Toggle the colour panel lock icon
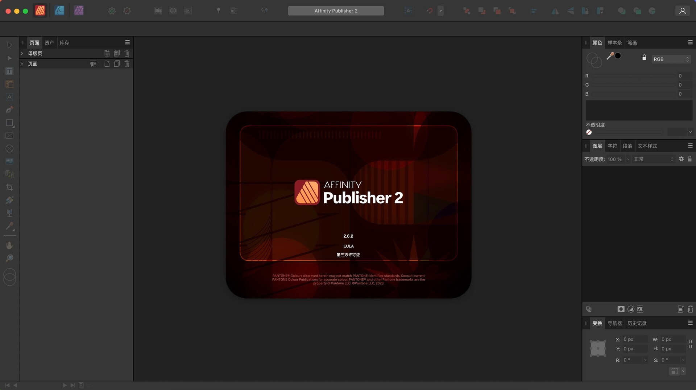The image size is (696, 390). point(644,57)
